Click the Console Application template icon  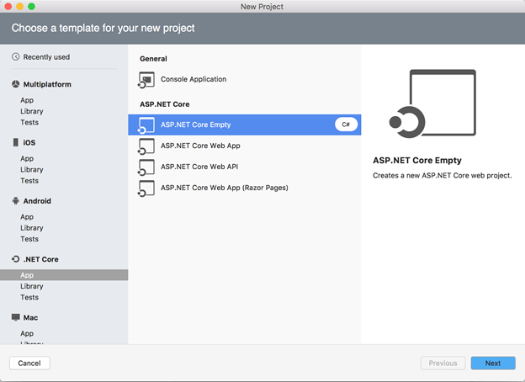[146, 80]
